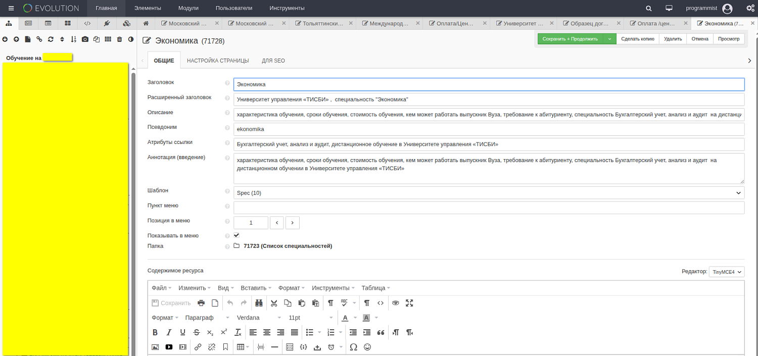Click the trash can icon in tree toolbar
This screenshot has height=356, width=758.
pos(119,39)
